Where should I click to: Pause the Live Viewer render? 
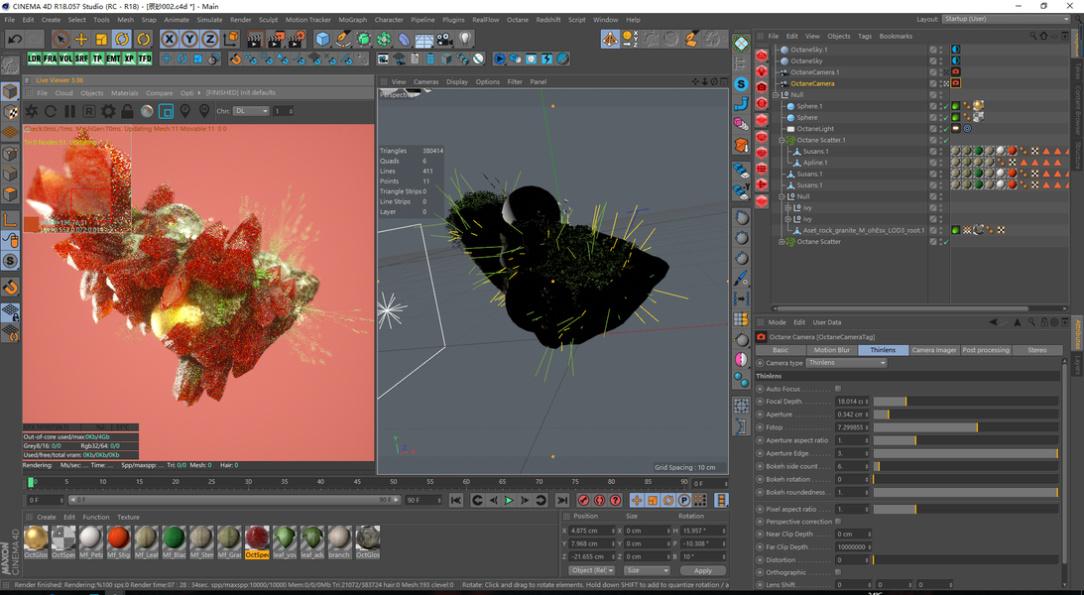pyautogui.click(x=69, y=110)
